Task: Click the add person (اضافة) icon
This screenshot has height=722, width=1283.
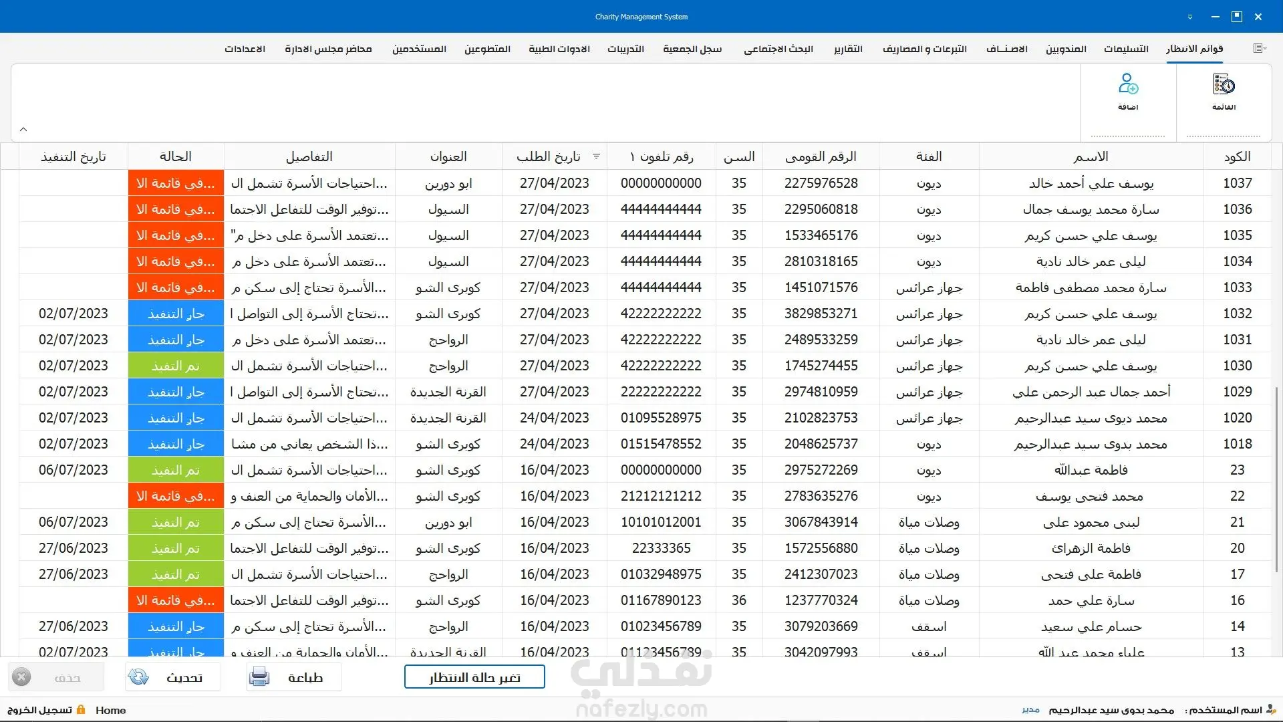Action: tap(1128, 85)
